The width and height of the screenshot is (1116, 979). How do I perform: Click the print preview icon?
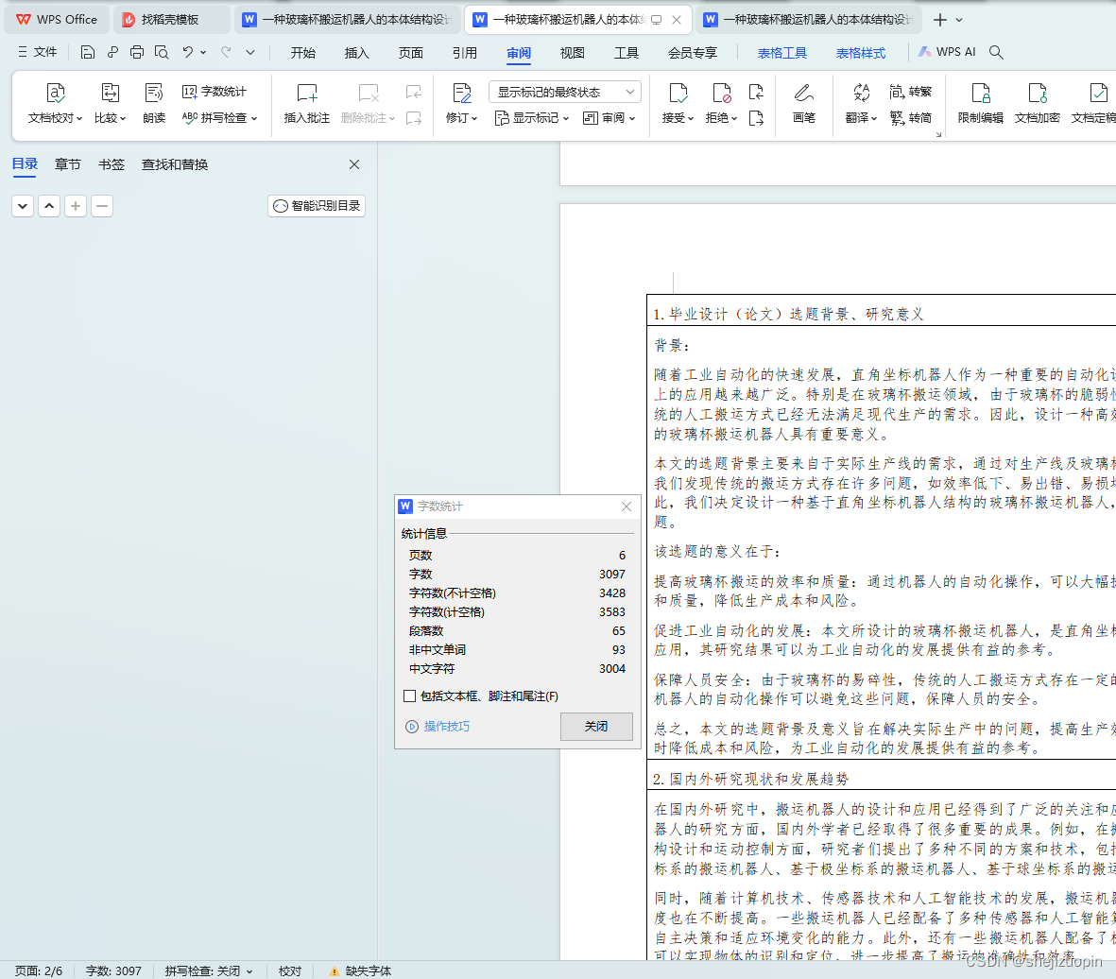[162, 52]
